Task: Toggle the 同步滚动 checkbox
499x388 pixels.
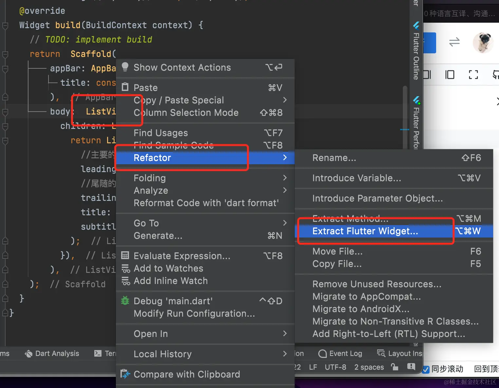Action: tap(426, 369)
